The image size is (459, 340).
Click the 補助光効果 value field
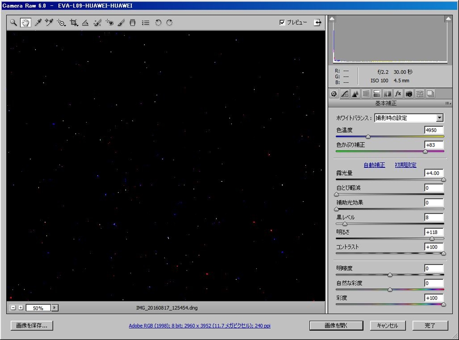(x=434, y=202)
